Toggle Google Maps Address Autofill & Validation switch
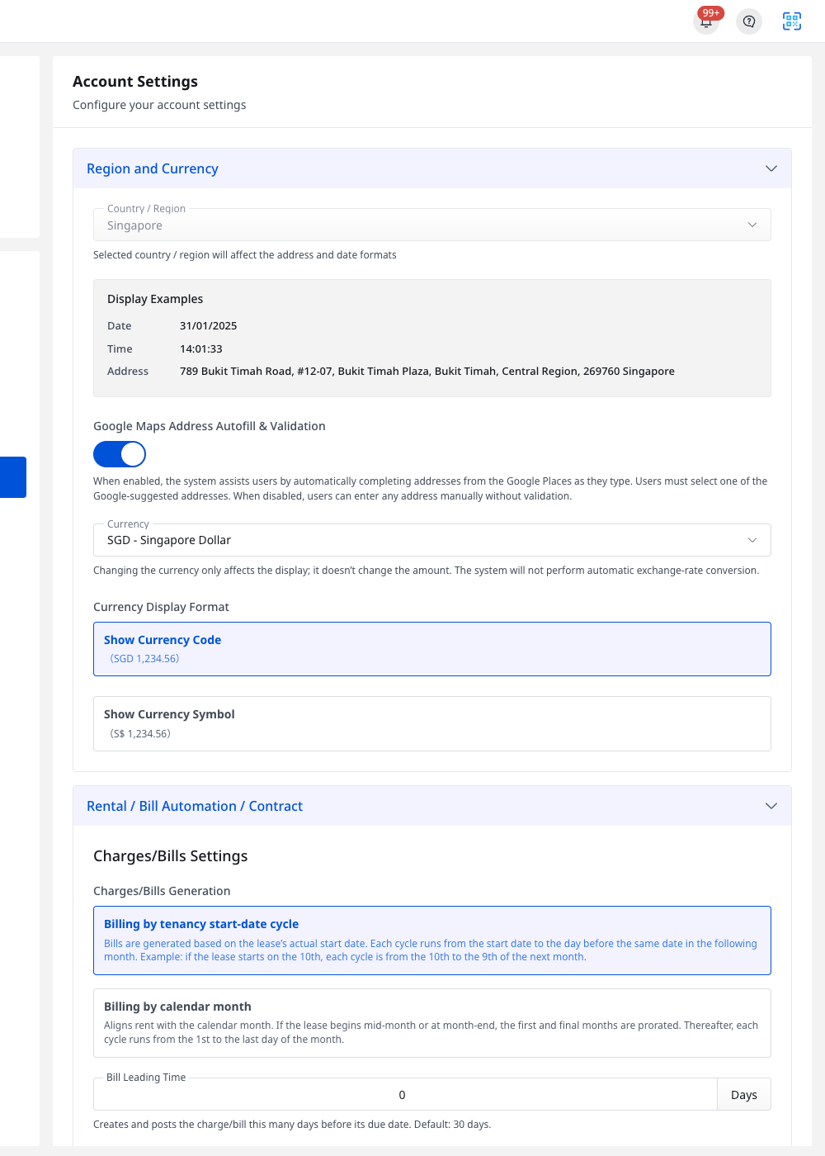Image resolution: width=825 pixels, height=1156 pixels. (x=120, y=454)
